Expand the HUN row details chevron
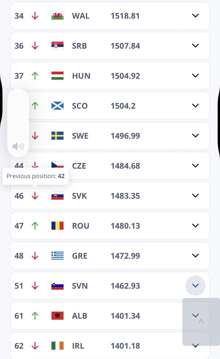Viewport: 220px width, 359px height. click(195, 76)
